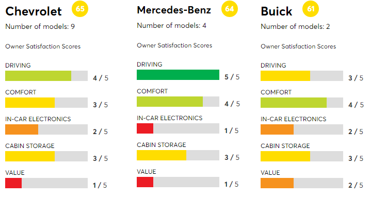The image size is (370, 197).
Task: Click Mercedes-Benz Owner Satisfaction Scores label
Action: pyautogui.click(x=174, y=45)
